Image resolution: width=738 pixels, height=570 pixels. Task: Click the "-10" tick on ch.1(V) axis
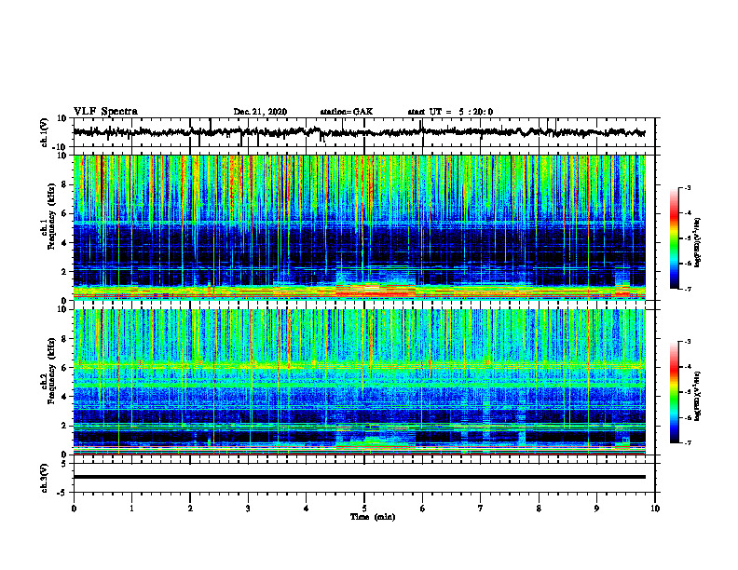pyautogui.click(x=61, y=147)
